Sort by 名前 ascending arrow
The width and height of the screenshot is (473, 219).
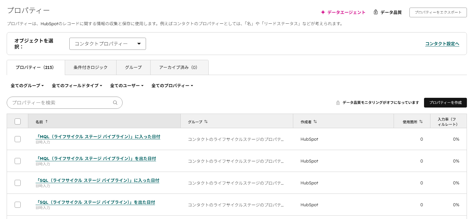47,121
